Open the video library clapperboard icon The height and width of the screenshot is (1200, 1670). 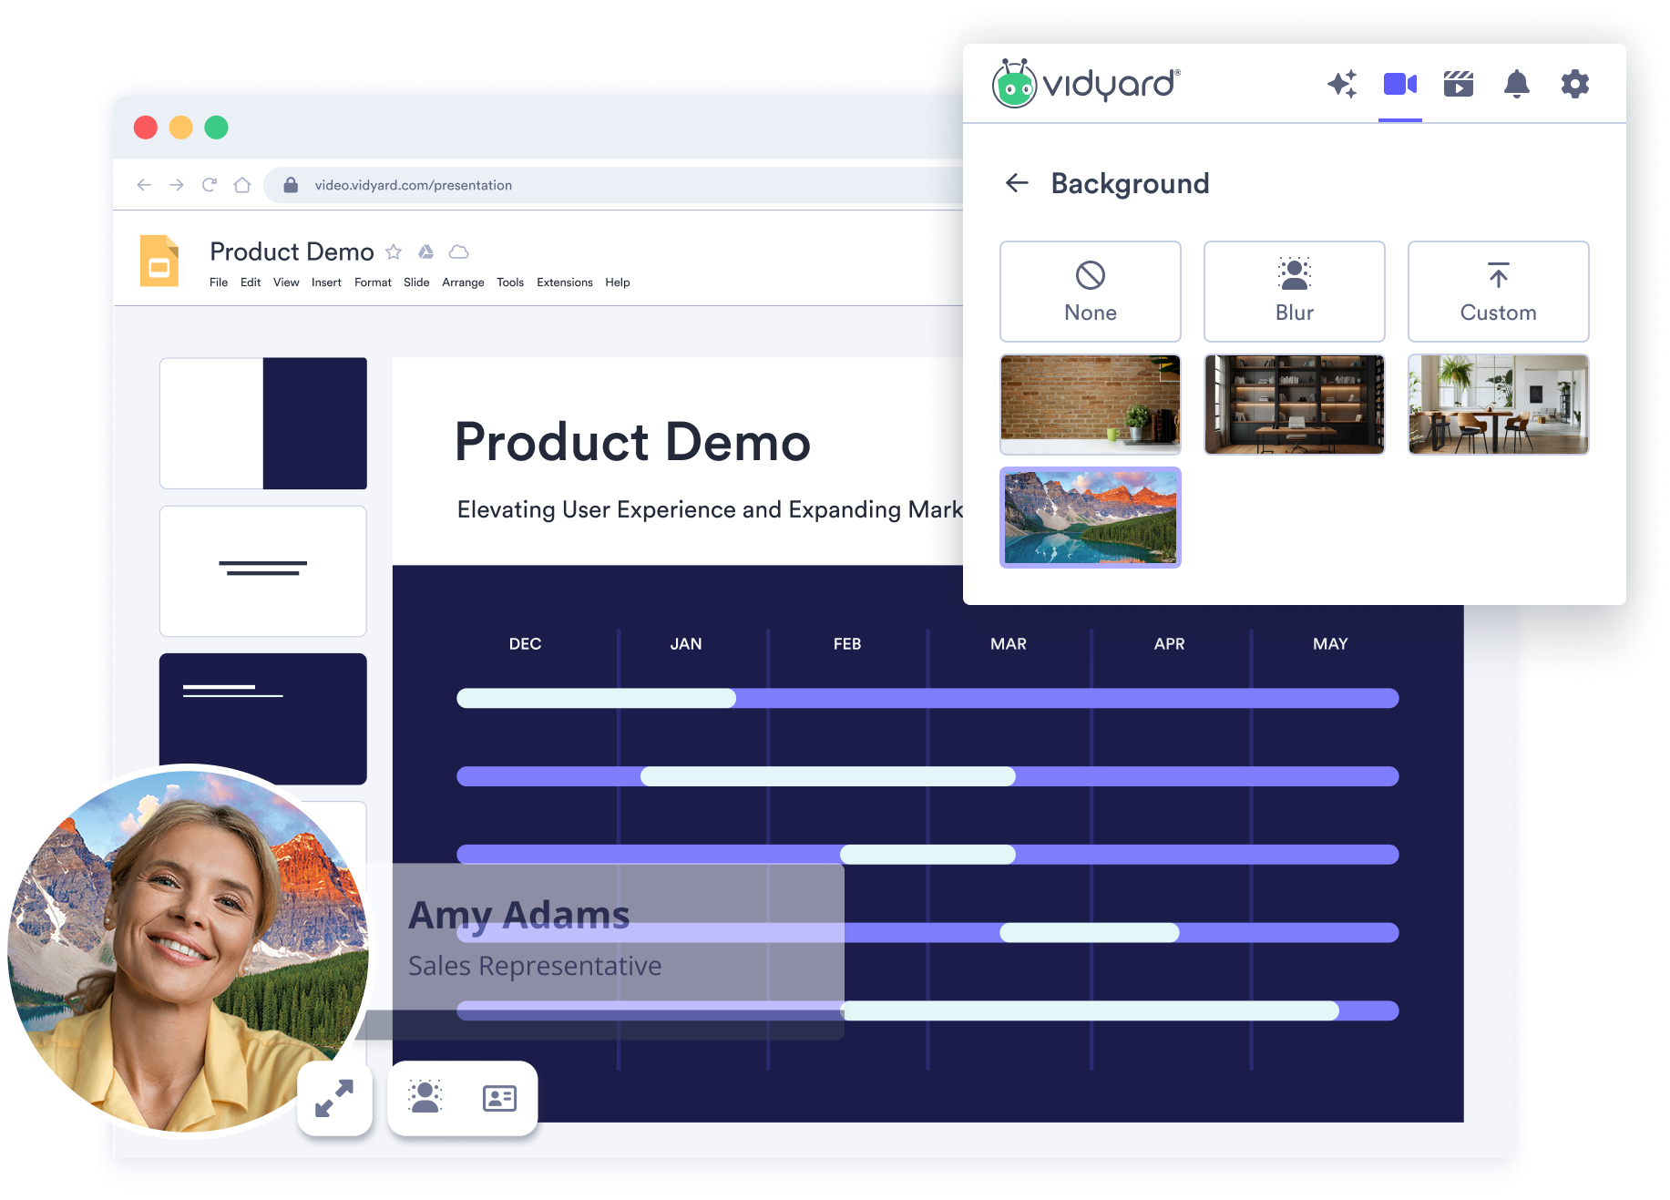1458,84
